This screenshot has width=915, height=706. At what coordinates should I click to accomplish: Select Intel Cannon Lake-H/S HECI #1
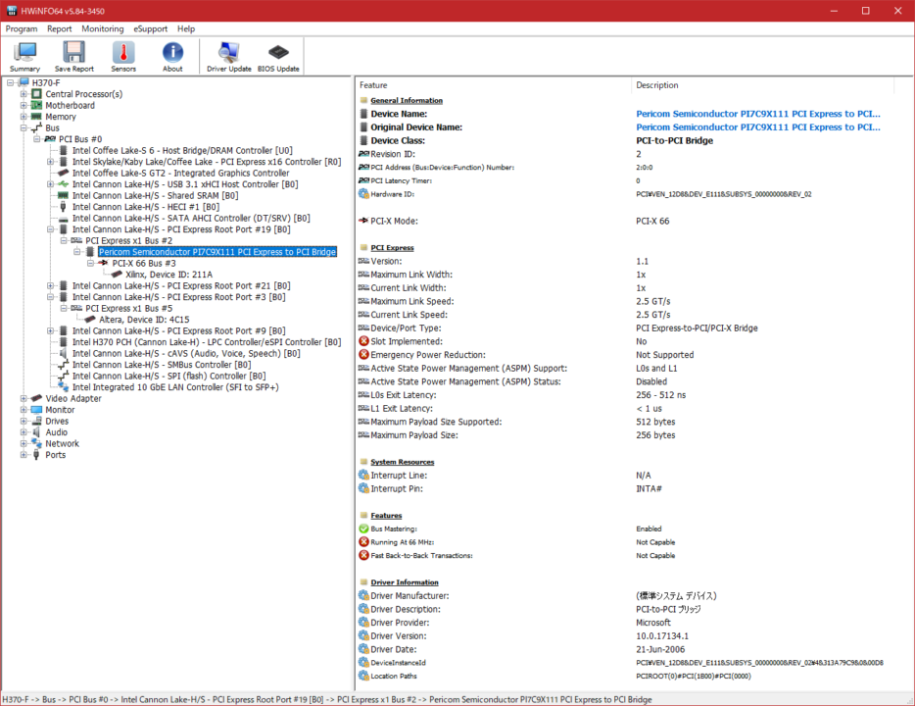pyautogui.click(x=146, y=207)
